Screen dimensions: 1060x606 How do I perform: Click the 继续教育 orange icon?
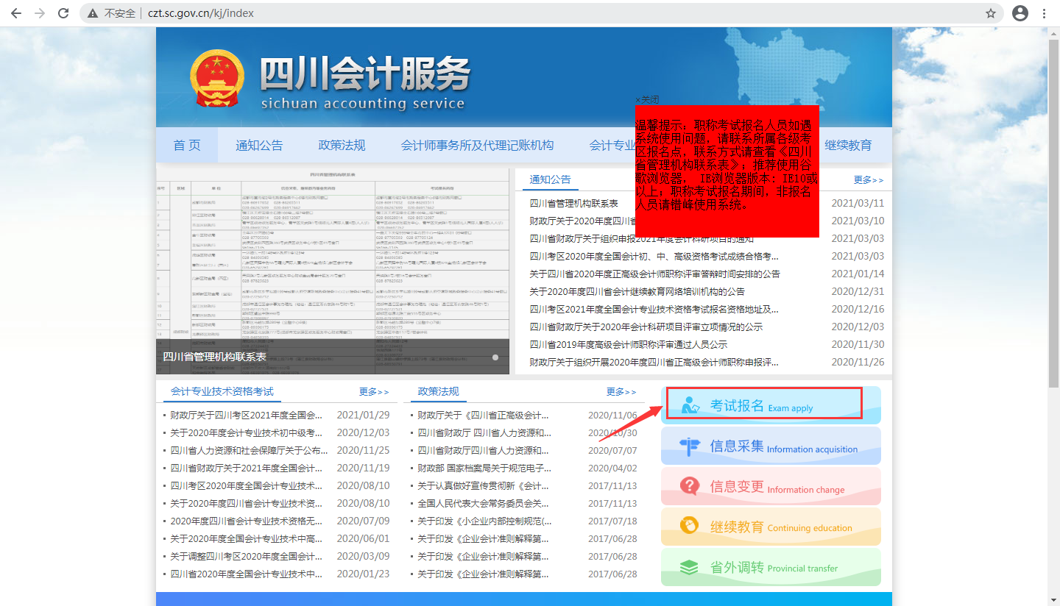pos(689,527)
